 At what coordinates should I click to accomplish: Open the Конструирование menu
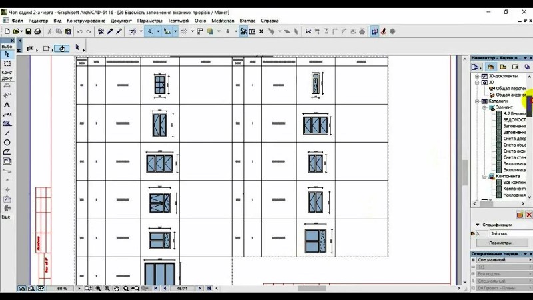pyautogui.click(x=86, y=21)
